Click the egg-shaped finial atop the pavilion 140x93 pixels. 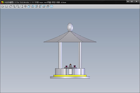click(70, 27)
